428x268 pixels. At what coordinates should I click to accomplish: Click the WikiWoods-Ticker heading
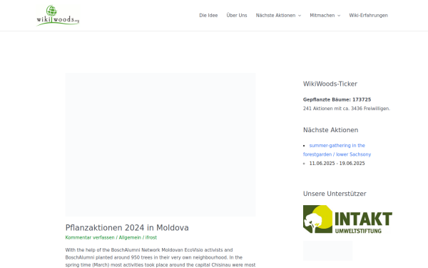[x=330, y=84]
